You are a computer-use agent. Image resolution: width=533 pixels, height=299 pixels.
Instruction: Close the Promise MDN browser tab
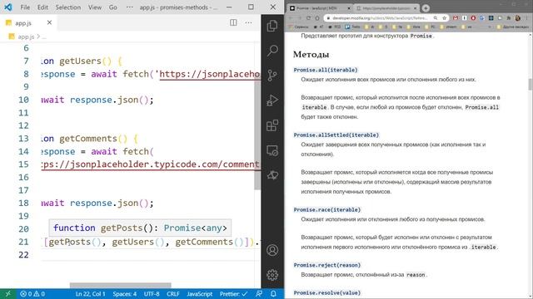coord(348,8)
